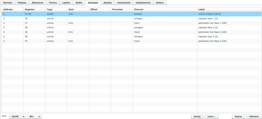The height and width of the screenshot is (119, 262).
Task: Go to the Zdarzenia tab
Action: coord(37,2)
